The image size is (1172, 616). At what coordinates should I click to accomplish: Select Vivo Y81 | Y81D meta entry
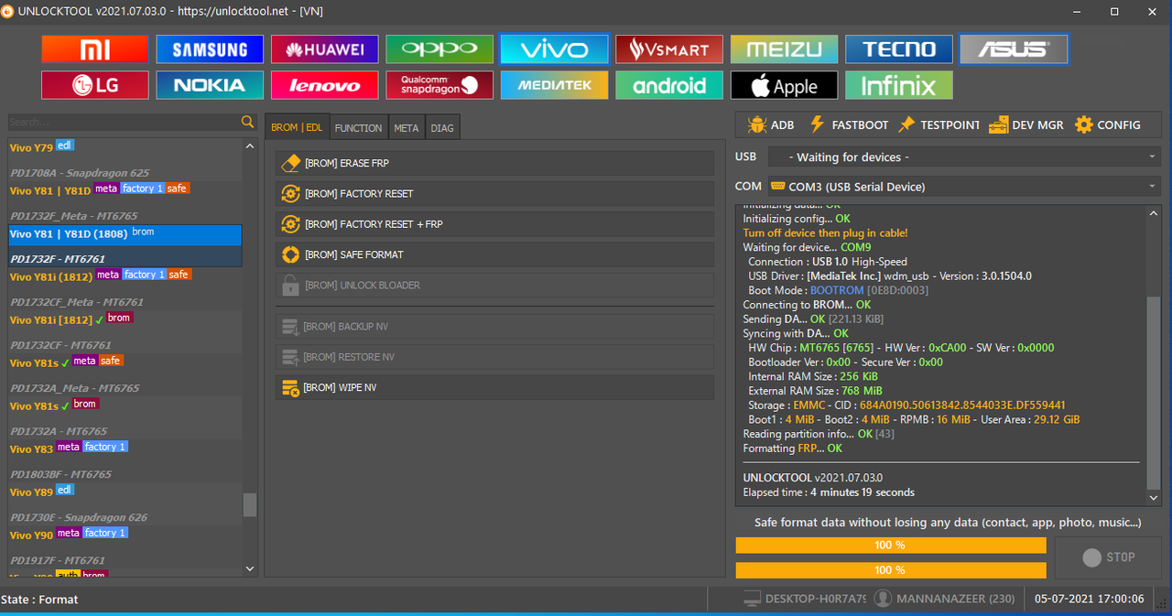point(125,189)
